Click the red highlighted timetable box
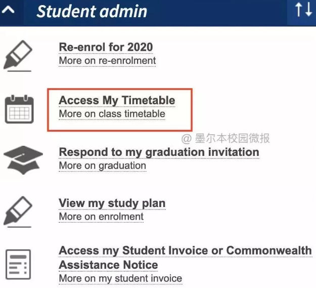 120,110
